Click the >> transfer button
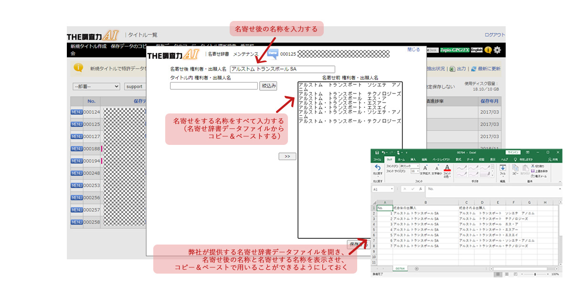The image size is (573, 286). click(x=287, y=156)
